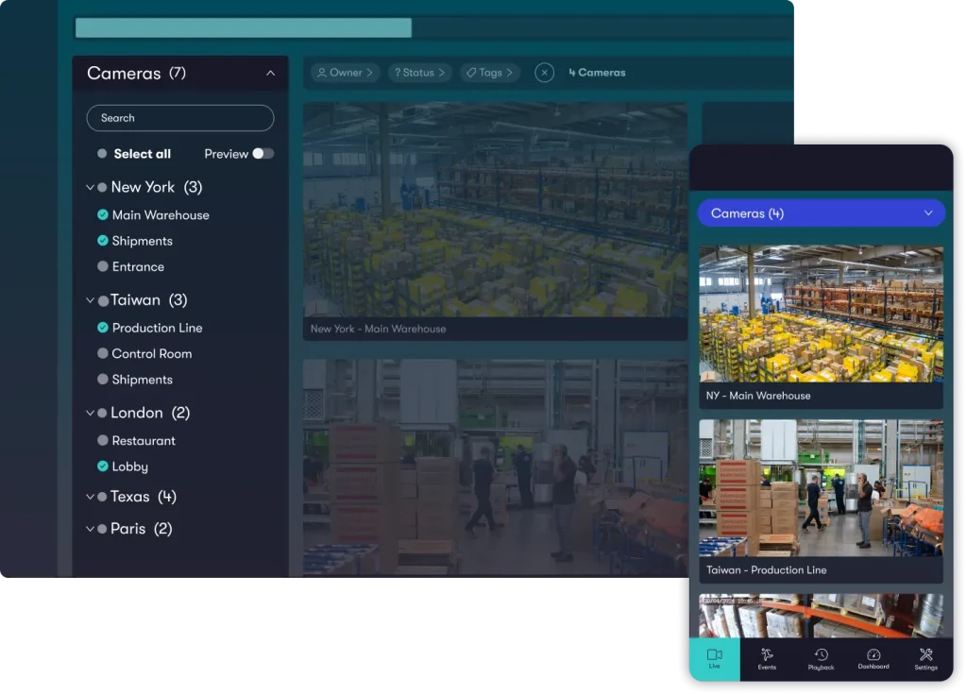Screen dimensions: 967x695
Task: Clear filters with the circled X icon
Action: point(544,73)
